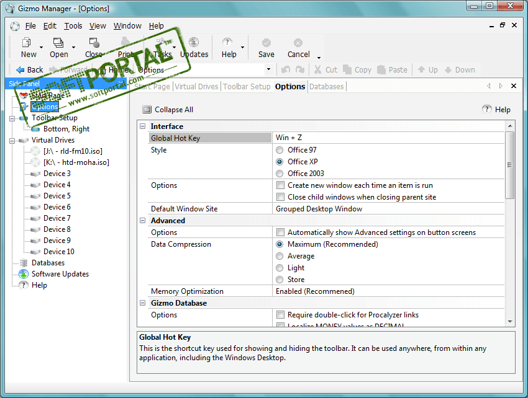Viewport: 528px width, 398px height.
Task: Open Software Updates in side panel
Action: click(x=60, y=274)
